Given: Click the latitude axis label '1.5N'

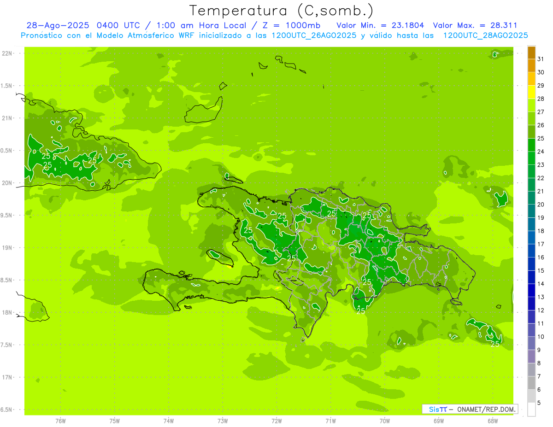Looking at the screenshot, I should (7, 86).
